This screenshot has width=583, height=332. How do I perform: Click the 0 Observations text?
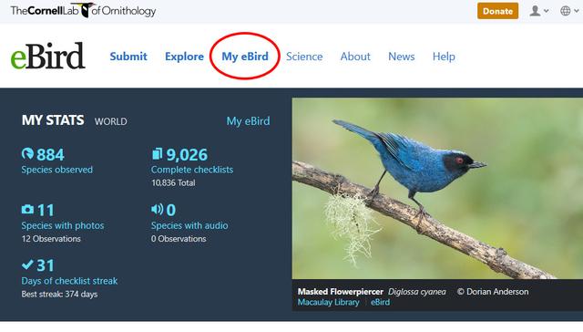(x=179, y=239)
